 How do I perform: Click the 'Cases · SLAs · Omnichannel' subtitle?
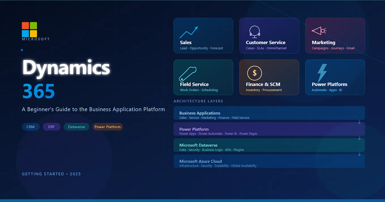point(266,48)
